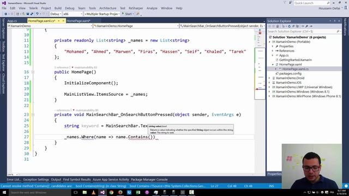Open the Azure App Service Activity tab
Viewport: 349px width, 196px height.
pos(111,180)
